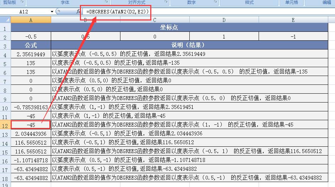Image resolution: width=335 pixels, height=187 pixels.
Task: Select row 1 header
Action: (x=5, y=28)
